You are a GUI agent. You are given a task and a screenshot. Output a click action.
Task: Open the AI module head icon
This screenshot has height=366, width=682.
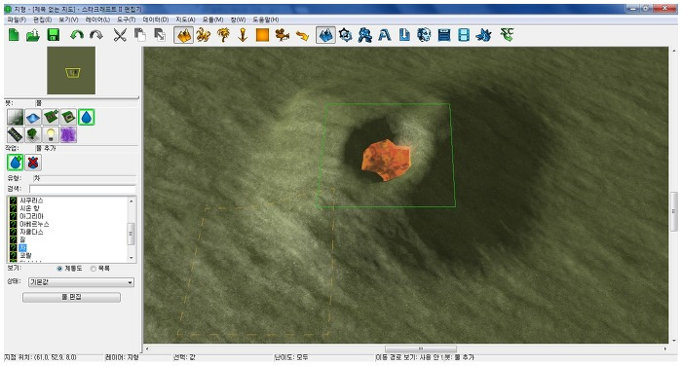[x=424, y=35]
